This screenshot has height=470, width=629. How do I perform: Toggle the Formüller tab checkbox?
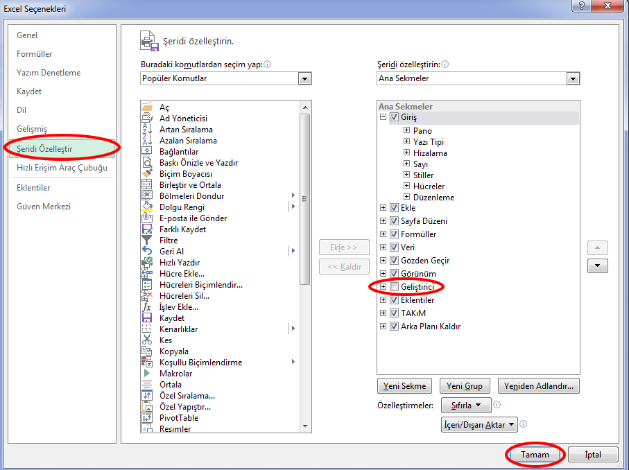pos(395,234)
